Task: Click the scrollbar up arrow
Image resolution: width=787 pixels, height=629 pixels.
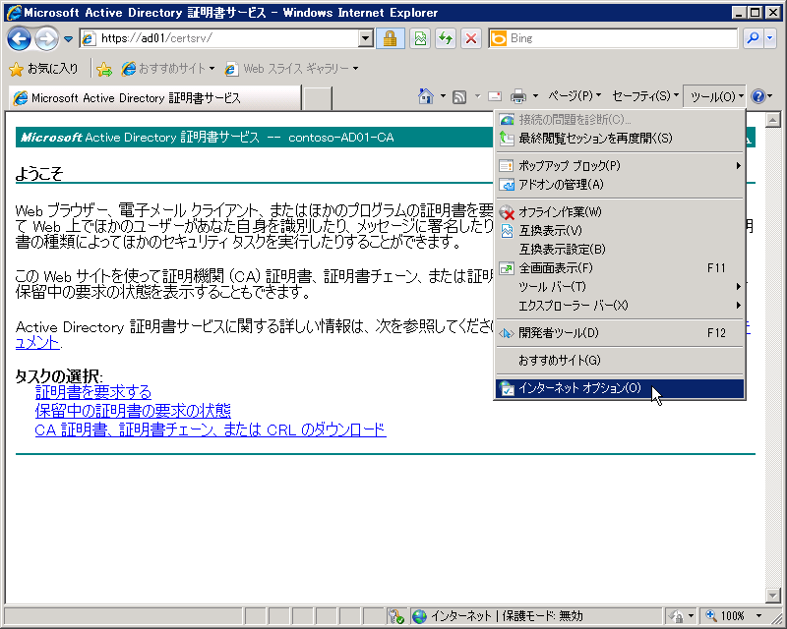Action: point(773,120)
